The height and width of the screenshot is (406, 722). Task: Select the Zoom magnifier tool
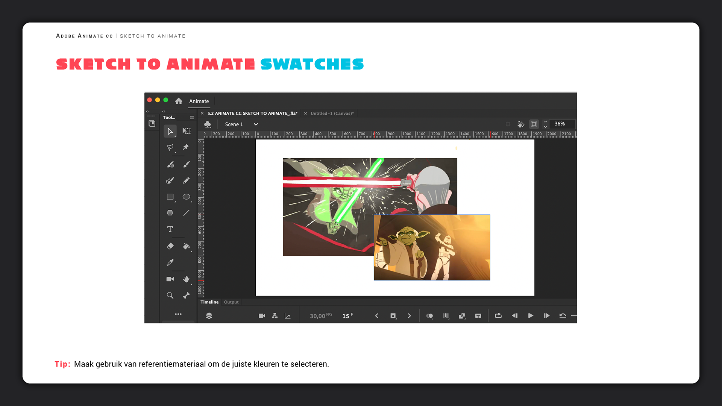[170, 295]
